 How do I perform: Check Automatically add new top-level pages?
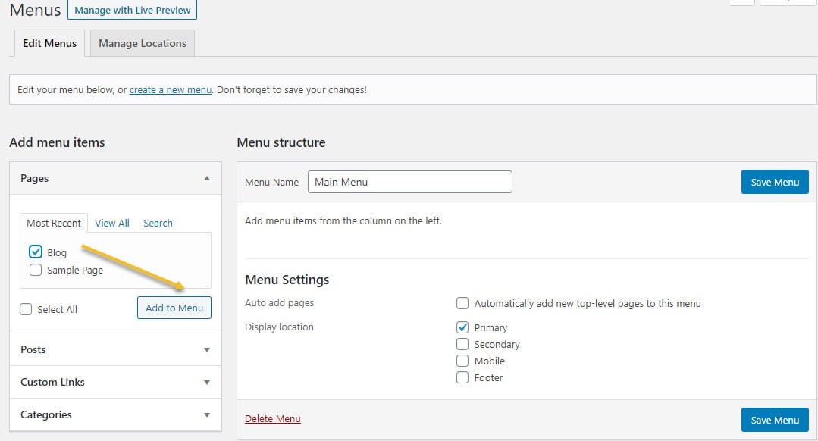pos(462,302)
